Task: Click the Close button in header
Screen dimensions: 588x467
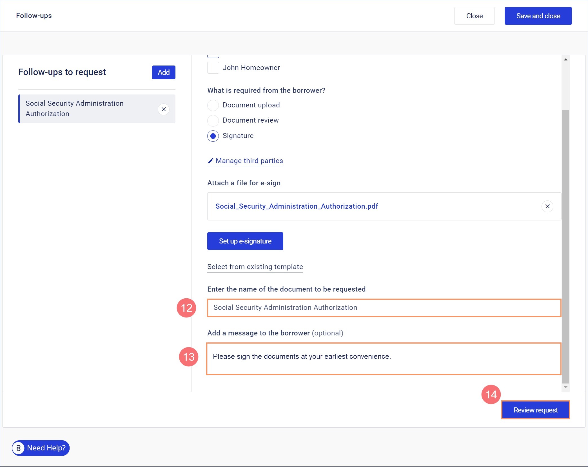Action: (474, 16)
